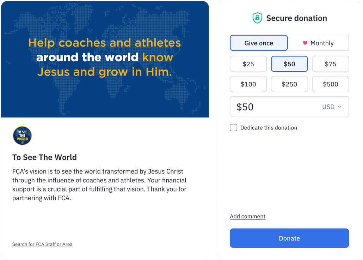This screenshot has width=363, height=260.
Task: Select the Give once tab
Action: coord(259,43)
